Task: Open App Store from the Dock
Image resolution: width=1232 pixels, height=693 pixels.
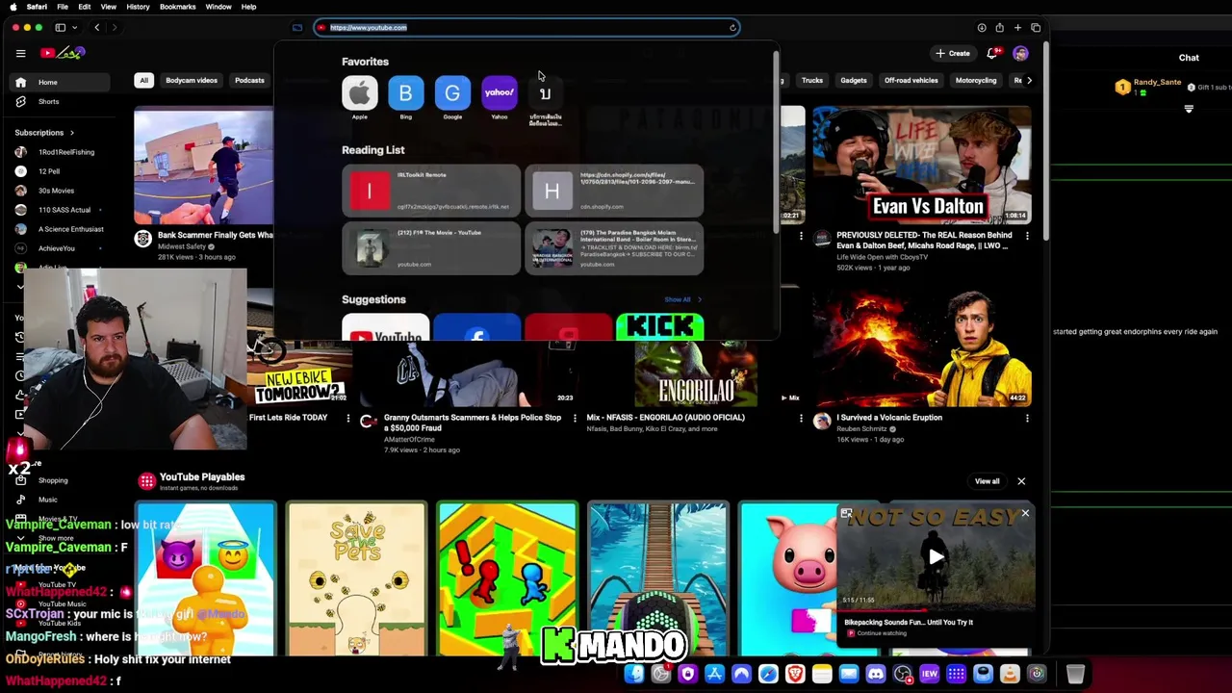Action: (x=714, y=675)
